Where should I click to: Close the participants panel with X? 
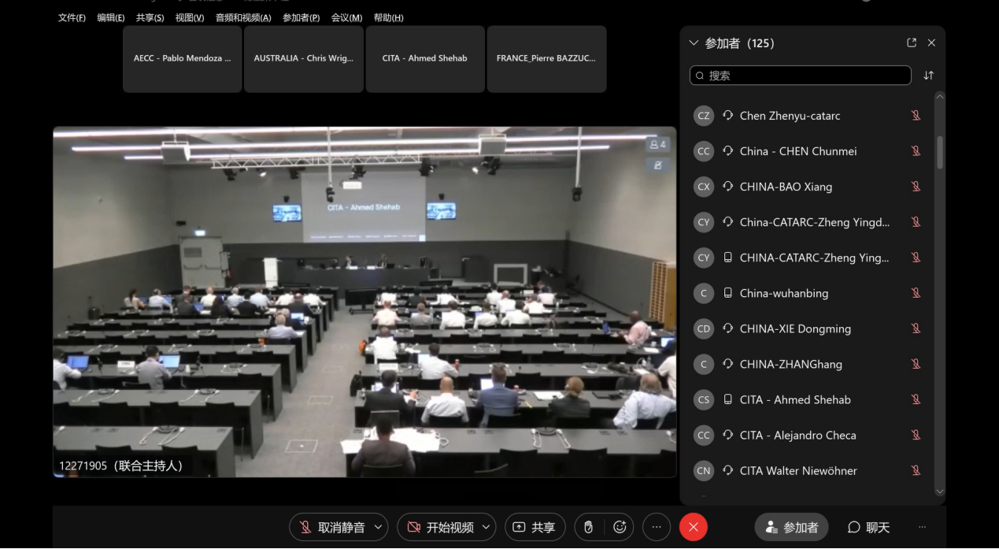(931, 43)
